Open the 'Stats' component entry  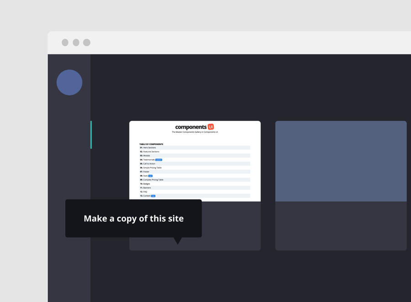145,176
